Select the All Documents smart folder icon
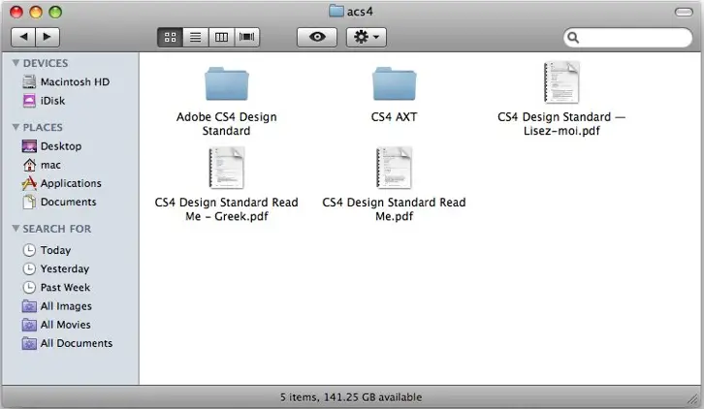This screenshot has height=409, width=704. [x=29, y=343]
